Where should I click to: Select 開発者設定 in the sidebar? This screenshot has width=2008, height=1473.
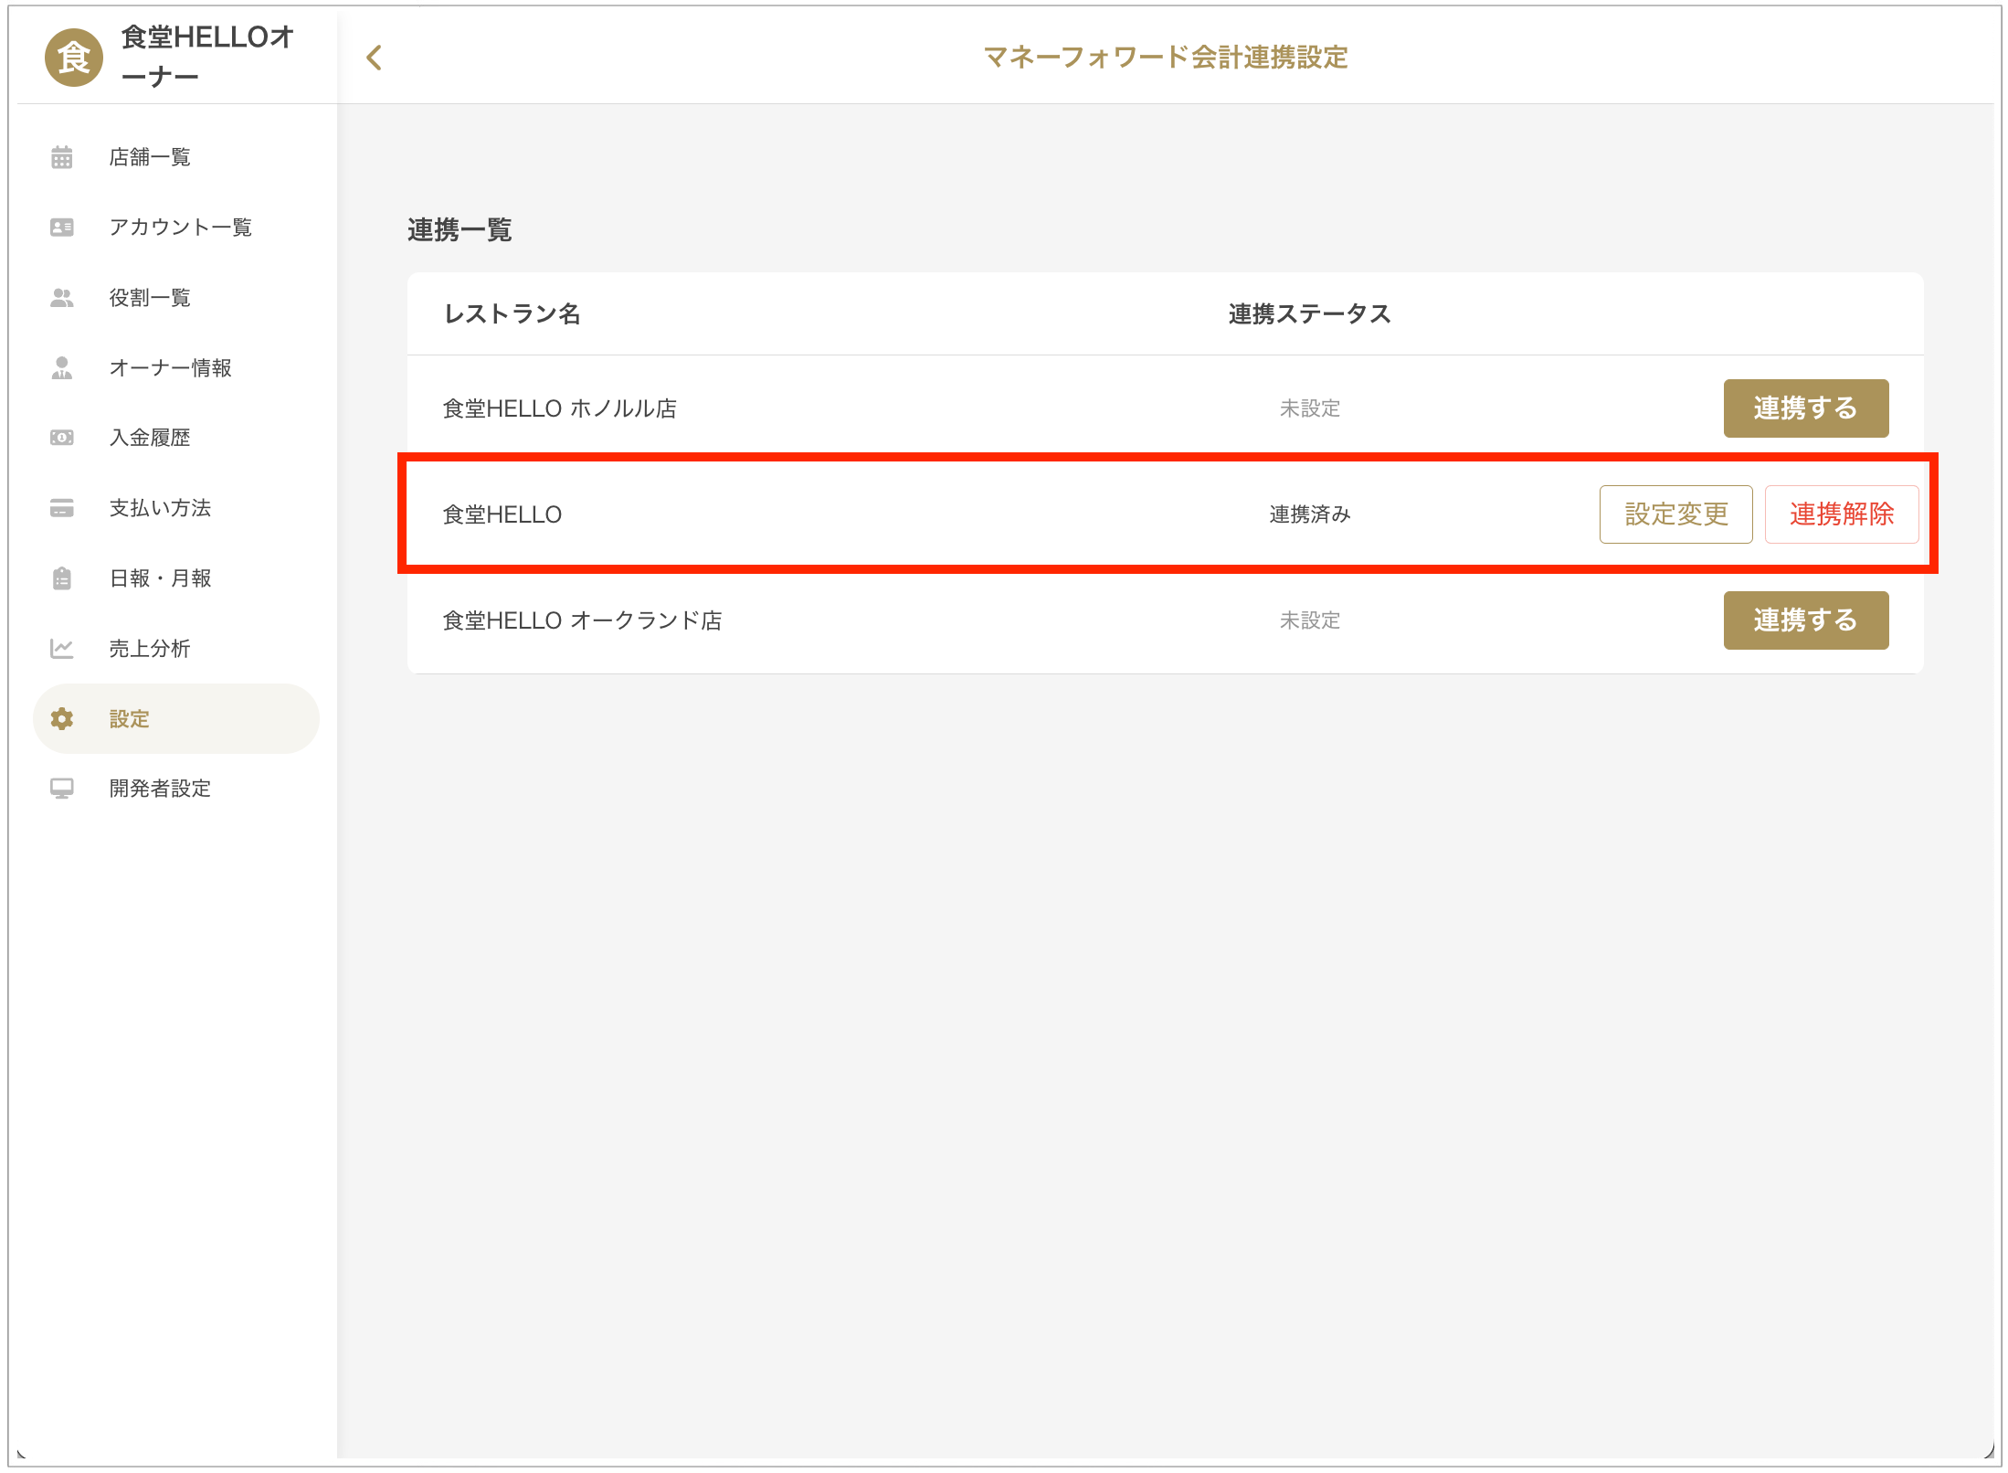(x=160, y=789)
